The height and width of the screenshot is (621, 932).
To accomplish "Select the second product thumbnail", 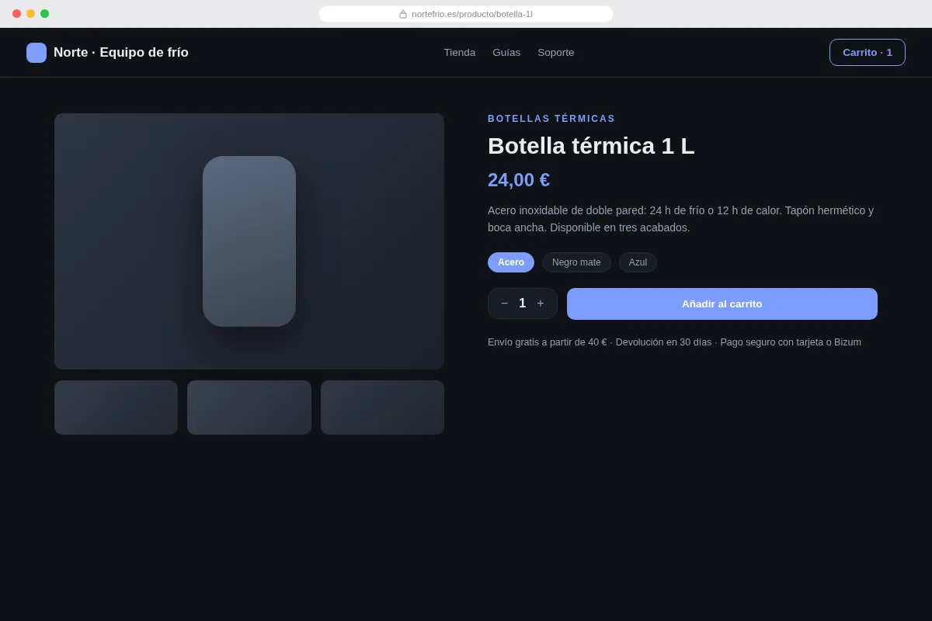I will click(x=249, y=408).
